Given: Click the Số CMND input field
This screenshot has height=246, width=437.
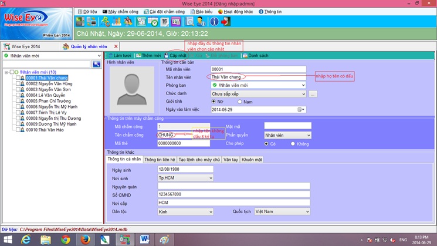Looking at the screenshot, I should pos(234,194).
